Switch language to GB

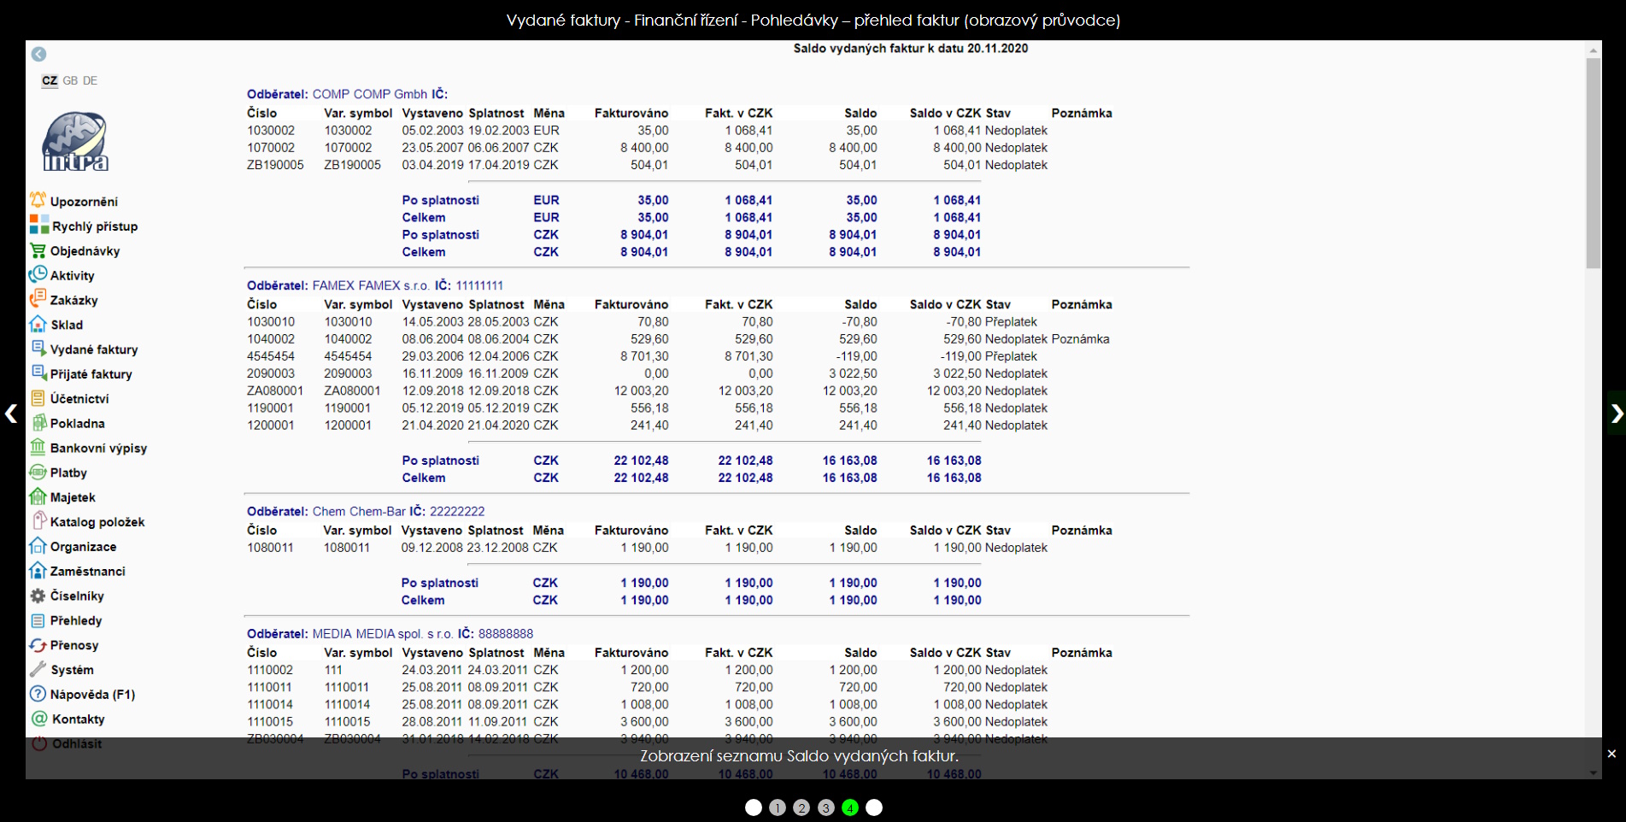pyautogui.click(x=70, y=80)
